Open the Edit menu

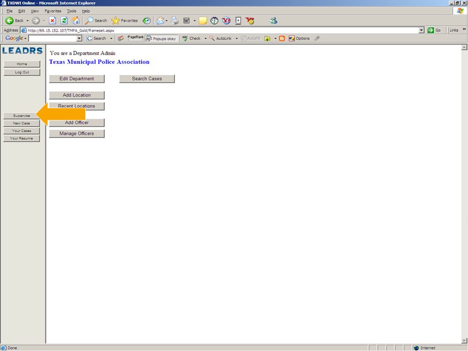tap(21, 11)
